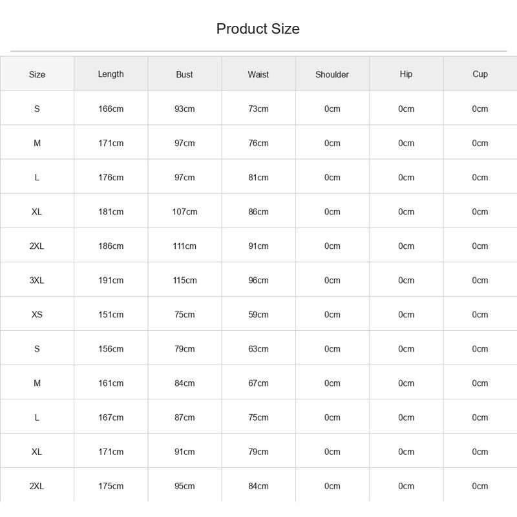Click the 186cm length cell
The height and width of the screenshot is (517, 517).
coord(111,246)
